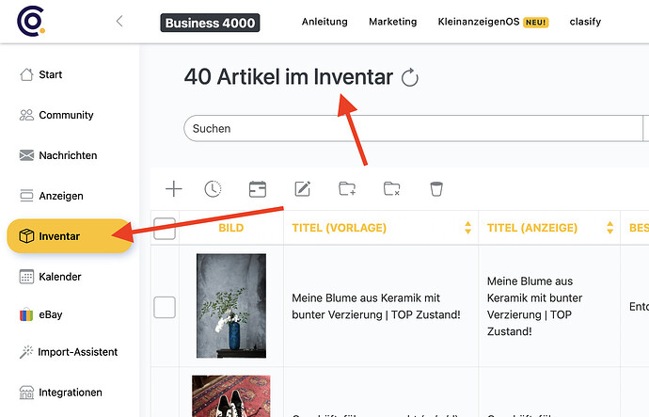Open Nachrichten in the sidebar
The width and height of the screenshot is (649, 417).
67,155
